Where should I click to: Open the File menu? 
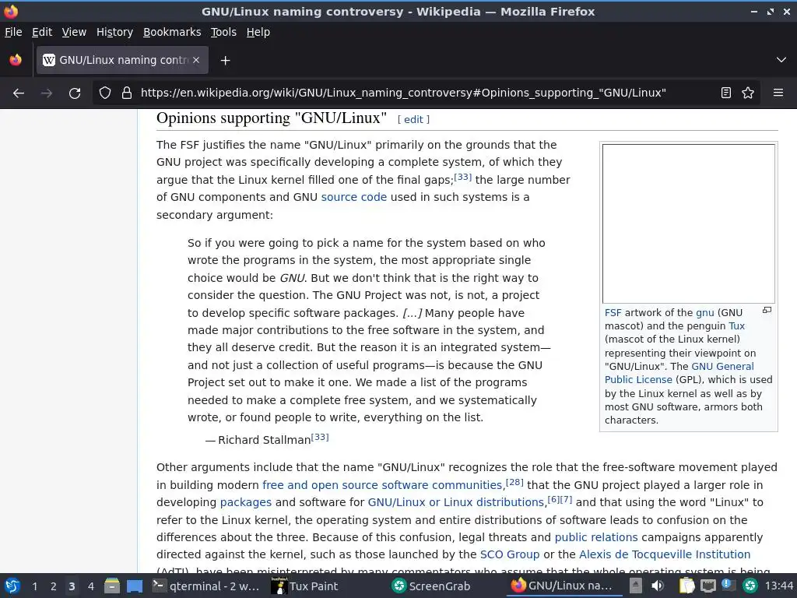pyautogui.click(x=13, y=32)
